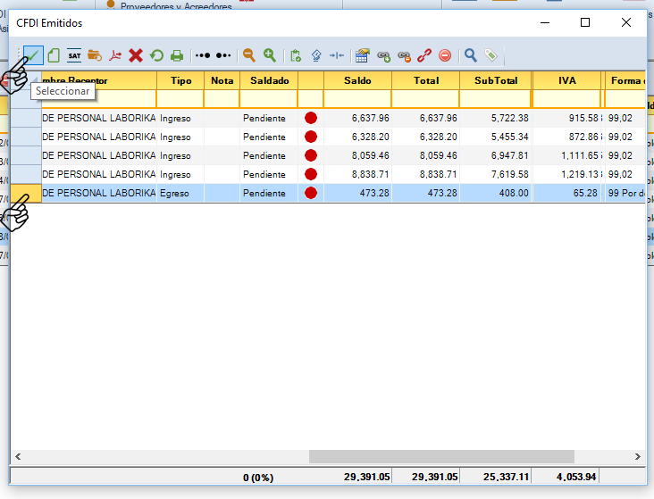Click the clipboard with green check icon
The width and height of the screenshot is (654, 499).
[x=296, y=55]
